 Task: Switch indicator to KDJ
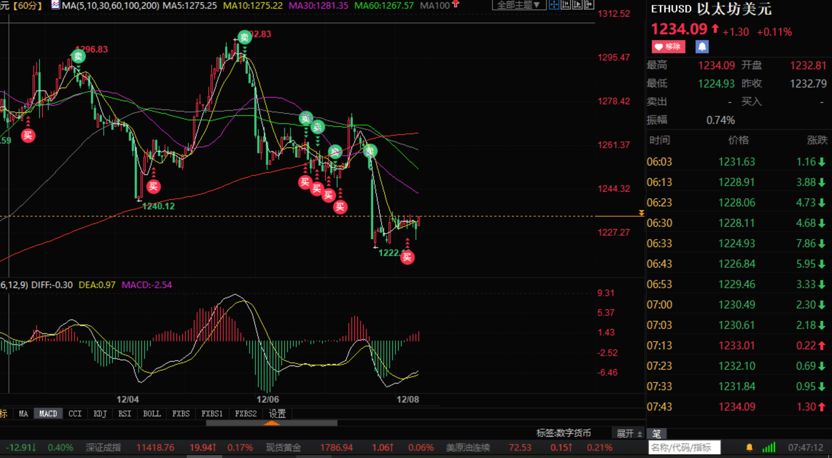100,414
